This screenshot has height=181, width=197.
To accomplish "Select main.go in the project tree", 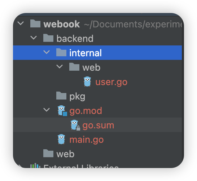I will click(87, 140).
